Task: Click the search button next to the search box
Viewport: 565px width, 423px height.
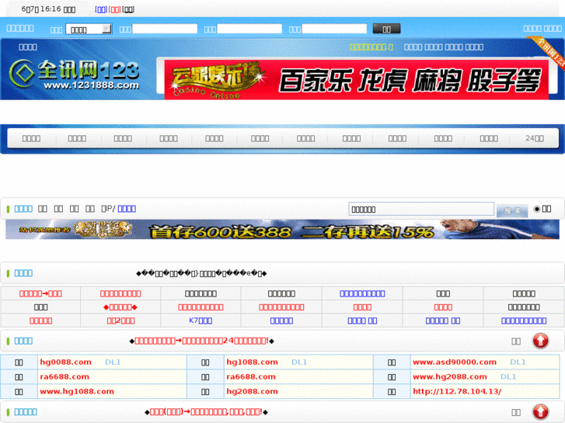Action: pos(512,211)
